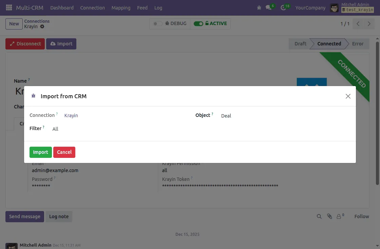Attach files with the paperclip icon

point(329,216)
